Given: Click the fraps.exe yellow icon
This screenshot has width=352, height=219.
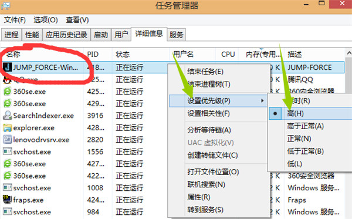Looking at the screenshot, I should pos(7,200).
